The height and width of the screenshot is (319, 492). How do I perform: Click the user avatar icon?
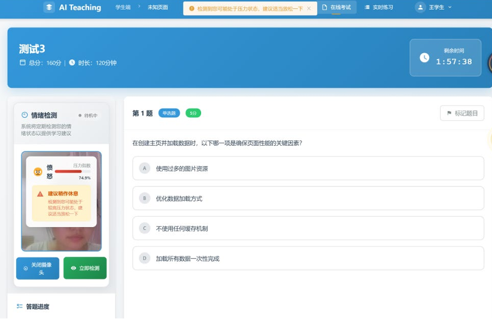pyautogui.click(x=420, y=8)
